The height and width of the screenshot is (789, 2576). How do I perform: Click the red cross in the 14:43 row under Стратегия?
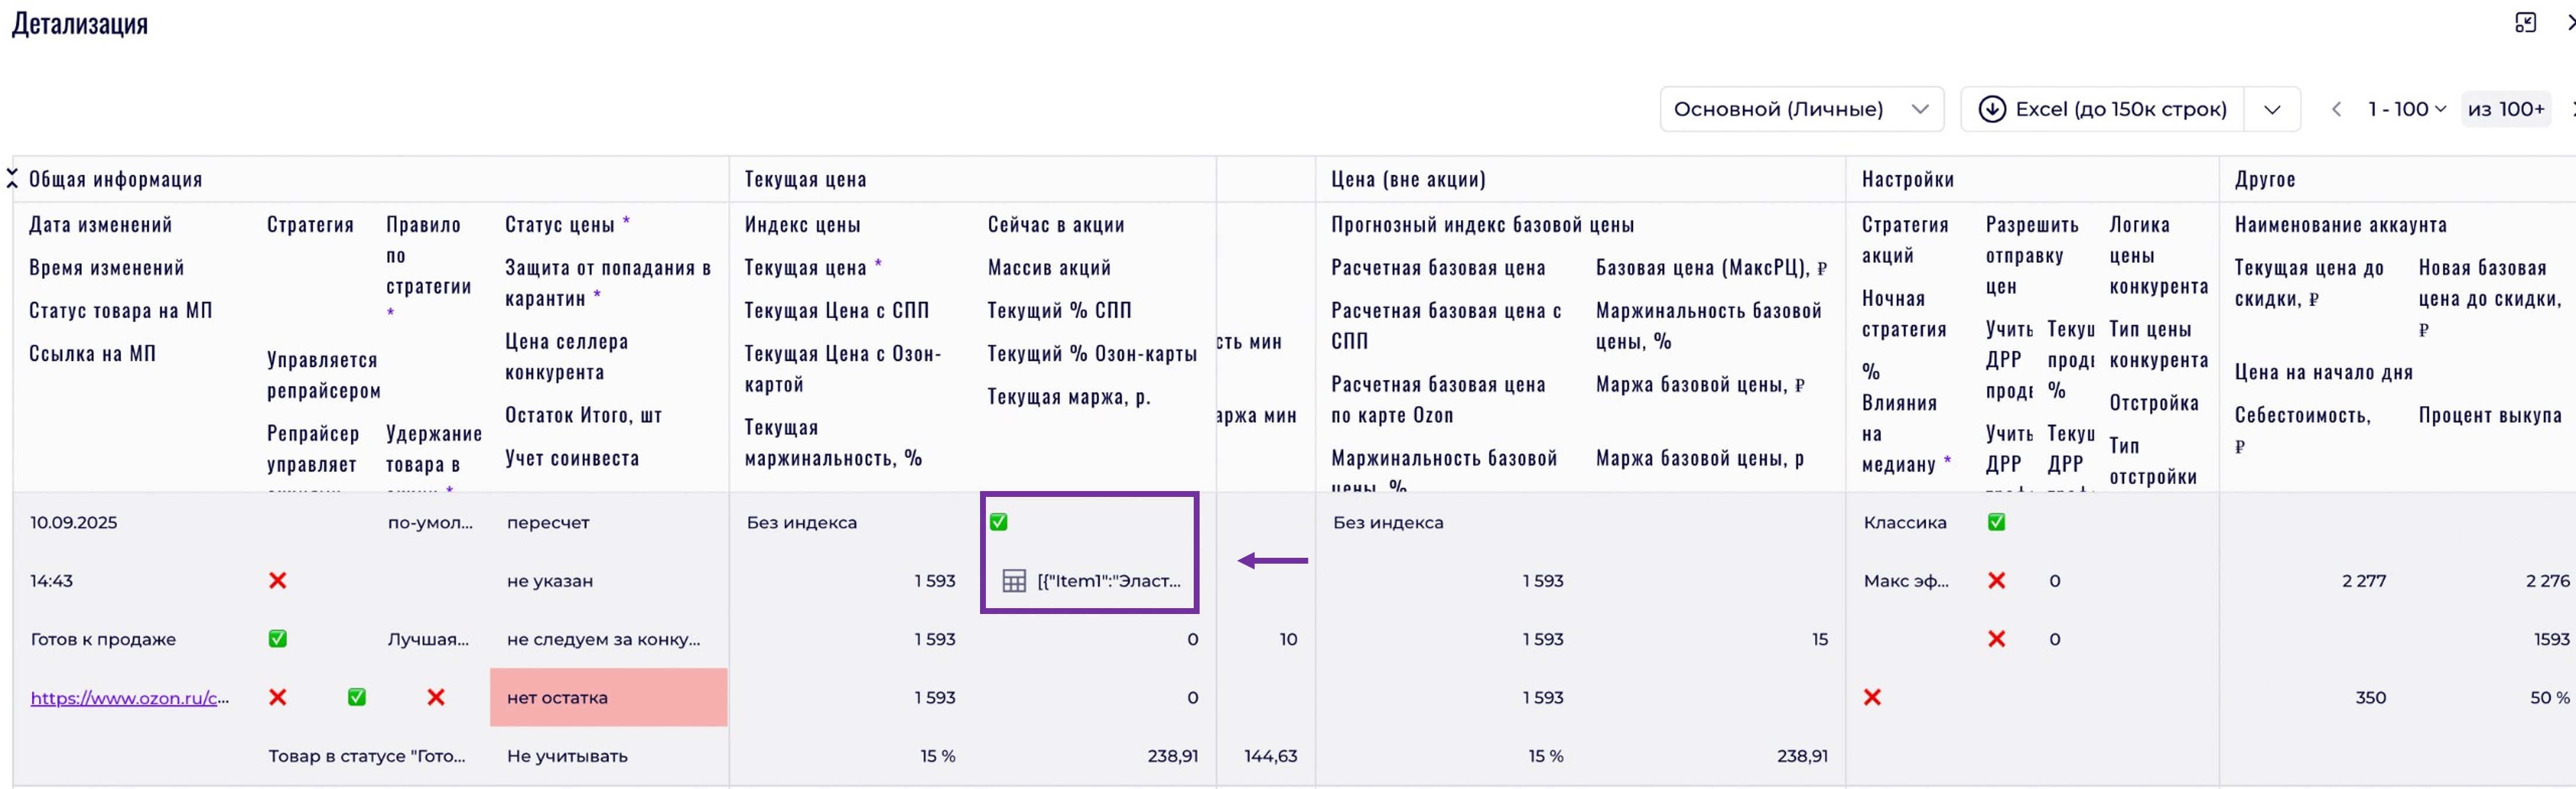(278, 581)
